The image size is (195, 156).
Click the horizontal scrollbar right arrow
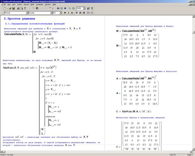191,152
